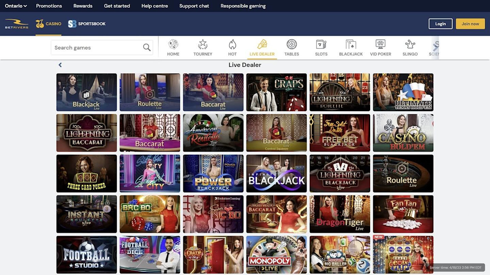
Task: Open Side Bet City
Action: tap(150, 173)
